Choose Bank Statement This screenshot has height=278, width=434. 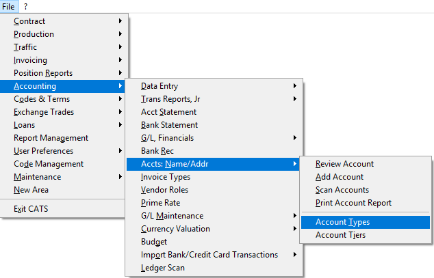214,125
